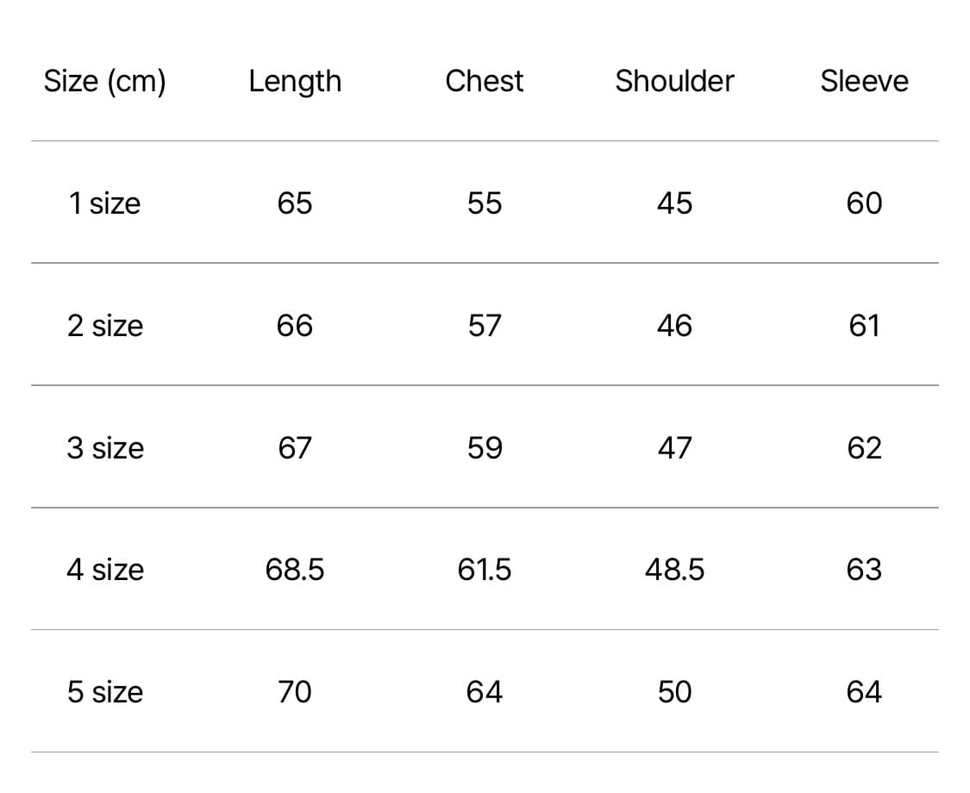
Task: Select the "3 size" row label
Action: coord(104,448)
